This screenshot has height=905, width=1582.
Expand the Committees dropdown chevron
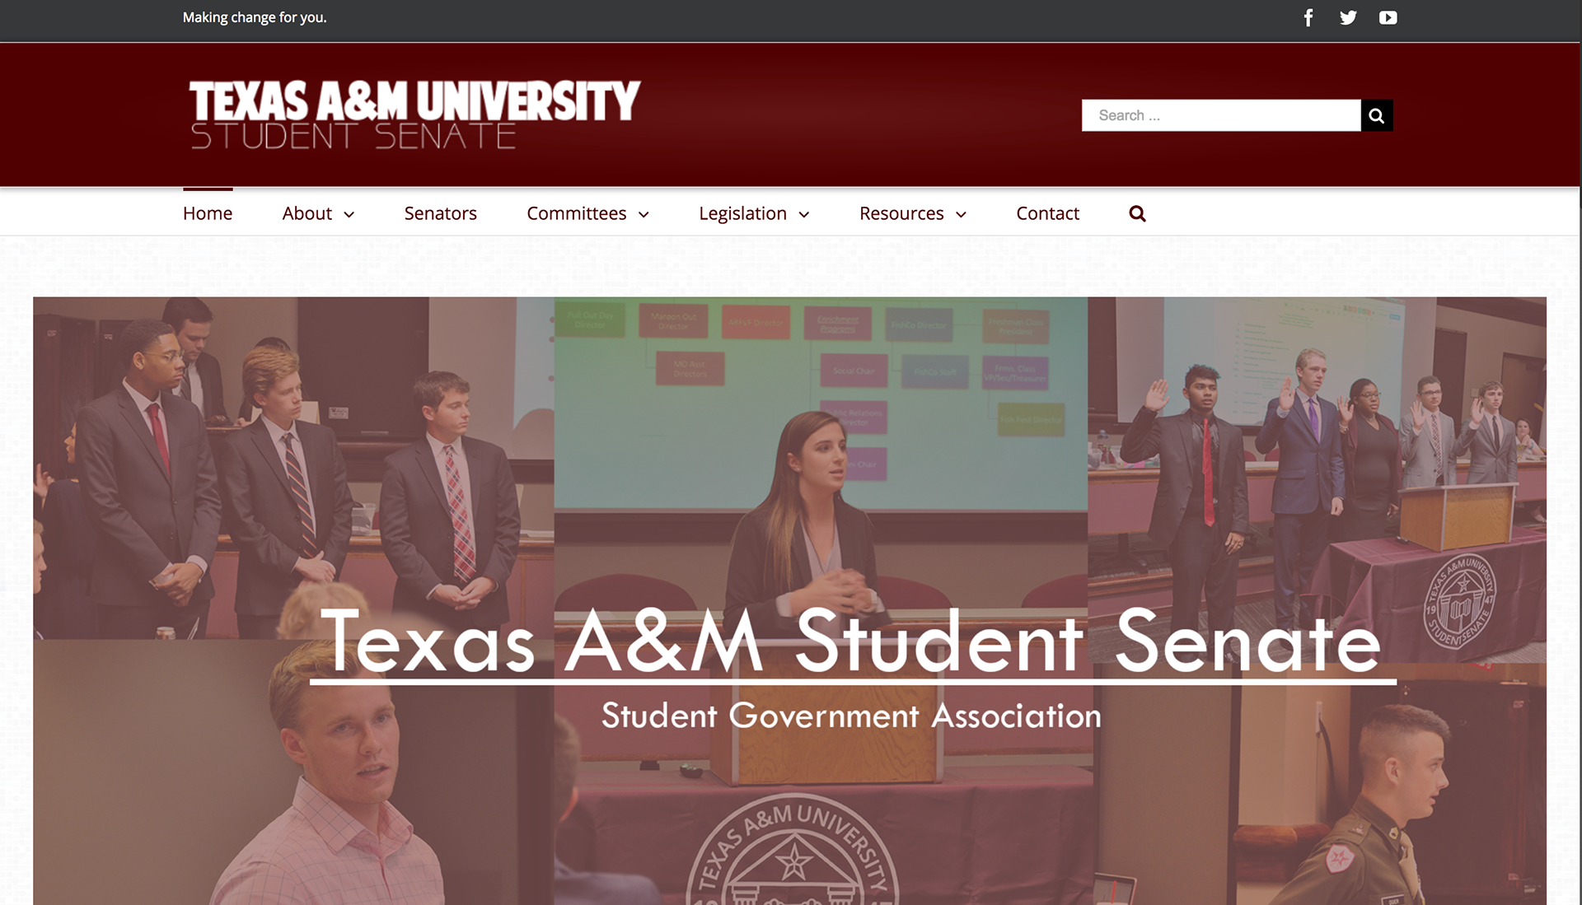tap(644, 214)
